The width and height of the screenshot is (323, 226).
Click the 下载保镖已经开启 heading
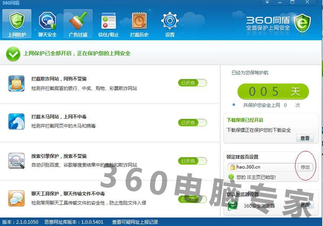pos(245,120)
